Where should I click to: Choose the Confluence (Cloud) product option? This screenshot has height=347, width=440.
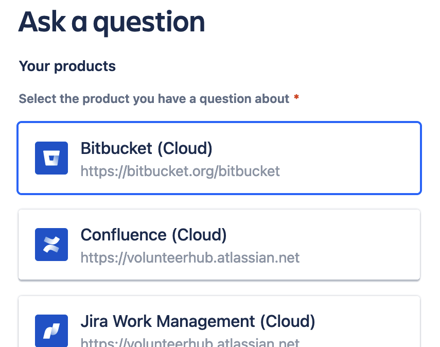(219, 245)
